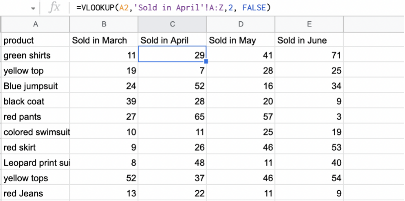
Task: Click the "Sold in May" header cell
Action: click(x=241, y=40)
